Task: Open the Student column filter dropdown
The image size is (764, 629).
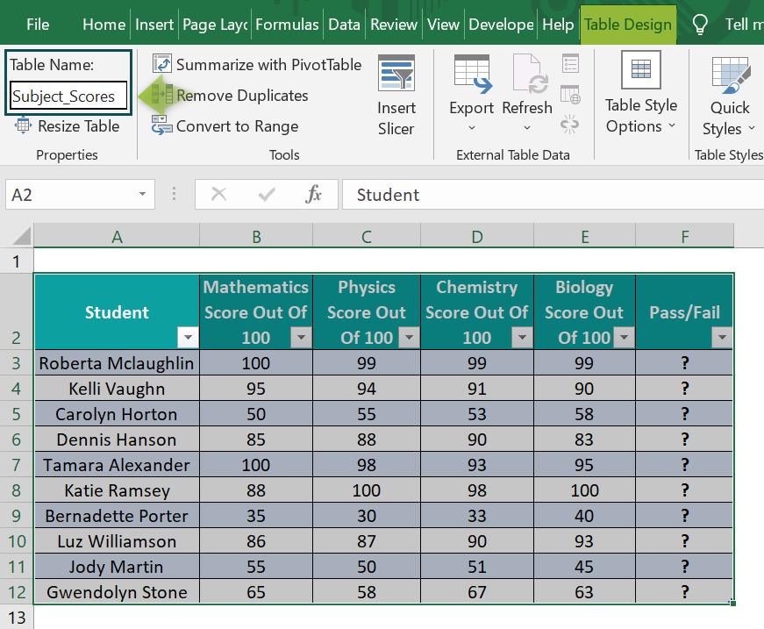Action: 188,337
